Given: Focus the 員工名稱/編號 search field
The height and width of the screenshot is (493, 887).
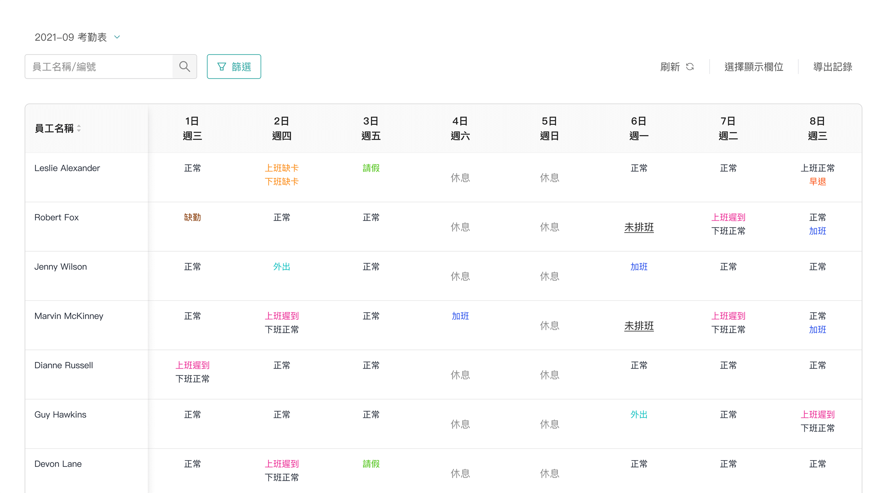Looking at the screenshot, I should [x=99, y=67].
